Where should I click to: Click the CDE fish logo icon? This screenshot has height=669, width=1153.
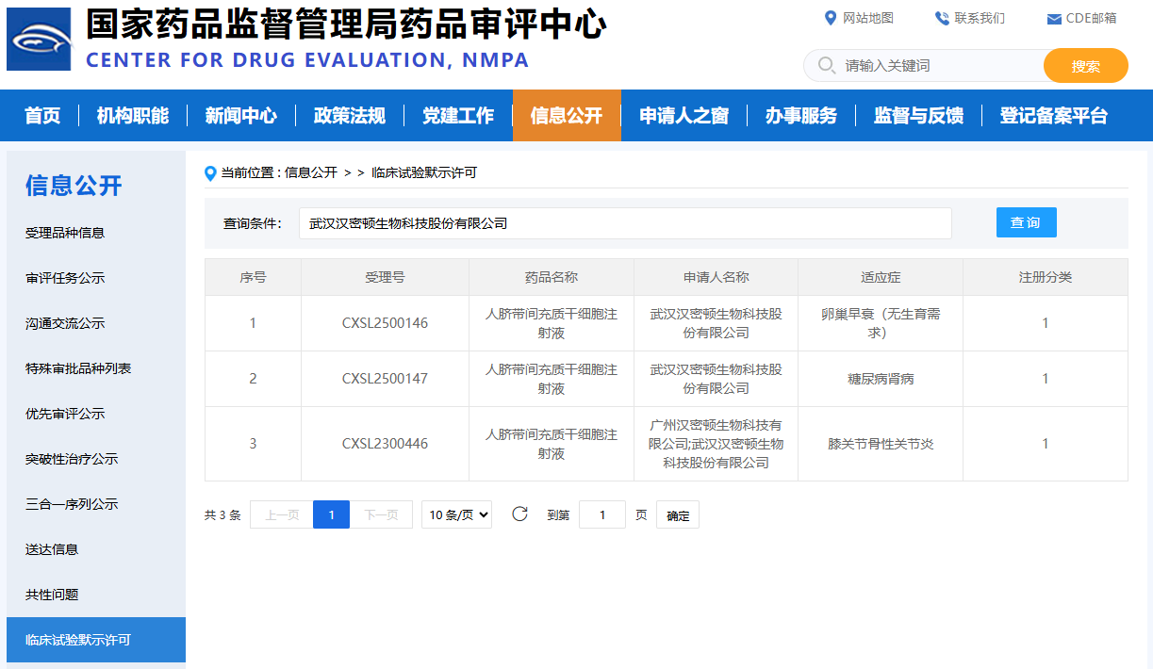(39, 40)
